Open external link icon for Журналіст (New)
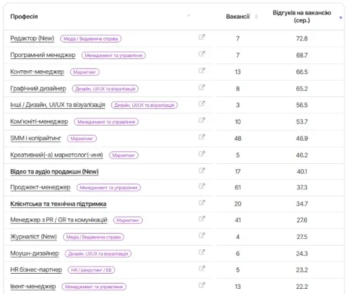The width and height of the screenshot is (348, 294). pyautogui.click(x=201, y=235)
